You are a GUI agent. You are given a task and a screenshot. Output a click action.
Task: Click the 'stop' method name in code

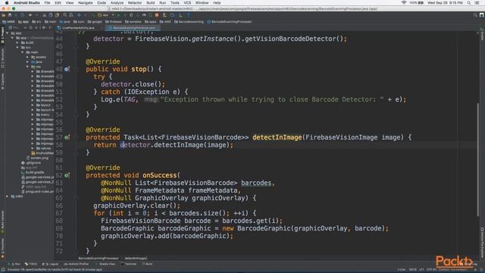tap(139, 69)
